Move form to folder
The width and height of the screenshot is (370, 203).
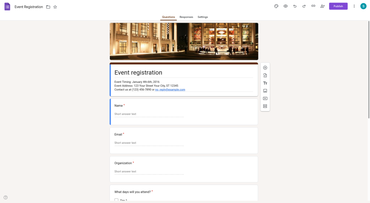[48, 7]
